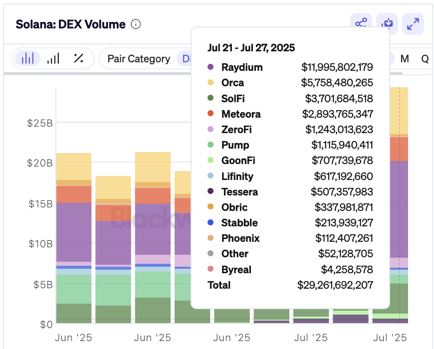434x349 pixels.
Task: Click Byreal in the tooltip legend
Action: [236, 269]
